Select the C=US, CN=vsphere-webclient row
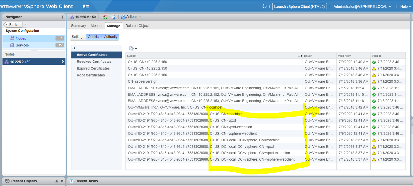The width and height of the screenshot is (413, 186). pyautogui.click(x=265, y=134)
